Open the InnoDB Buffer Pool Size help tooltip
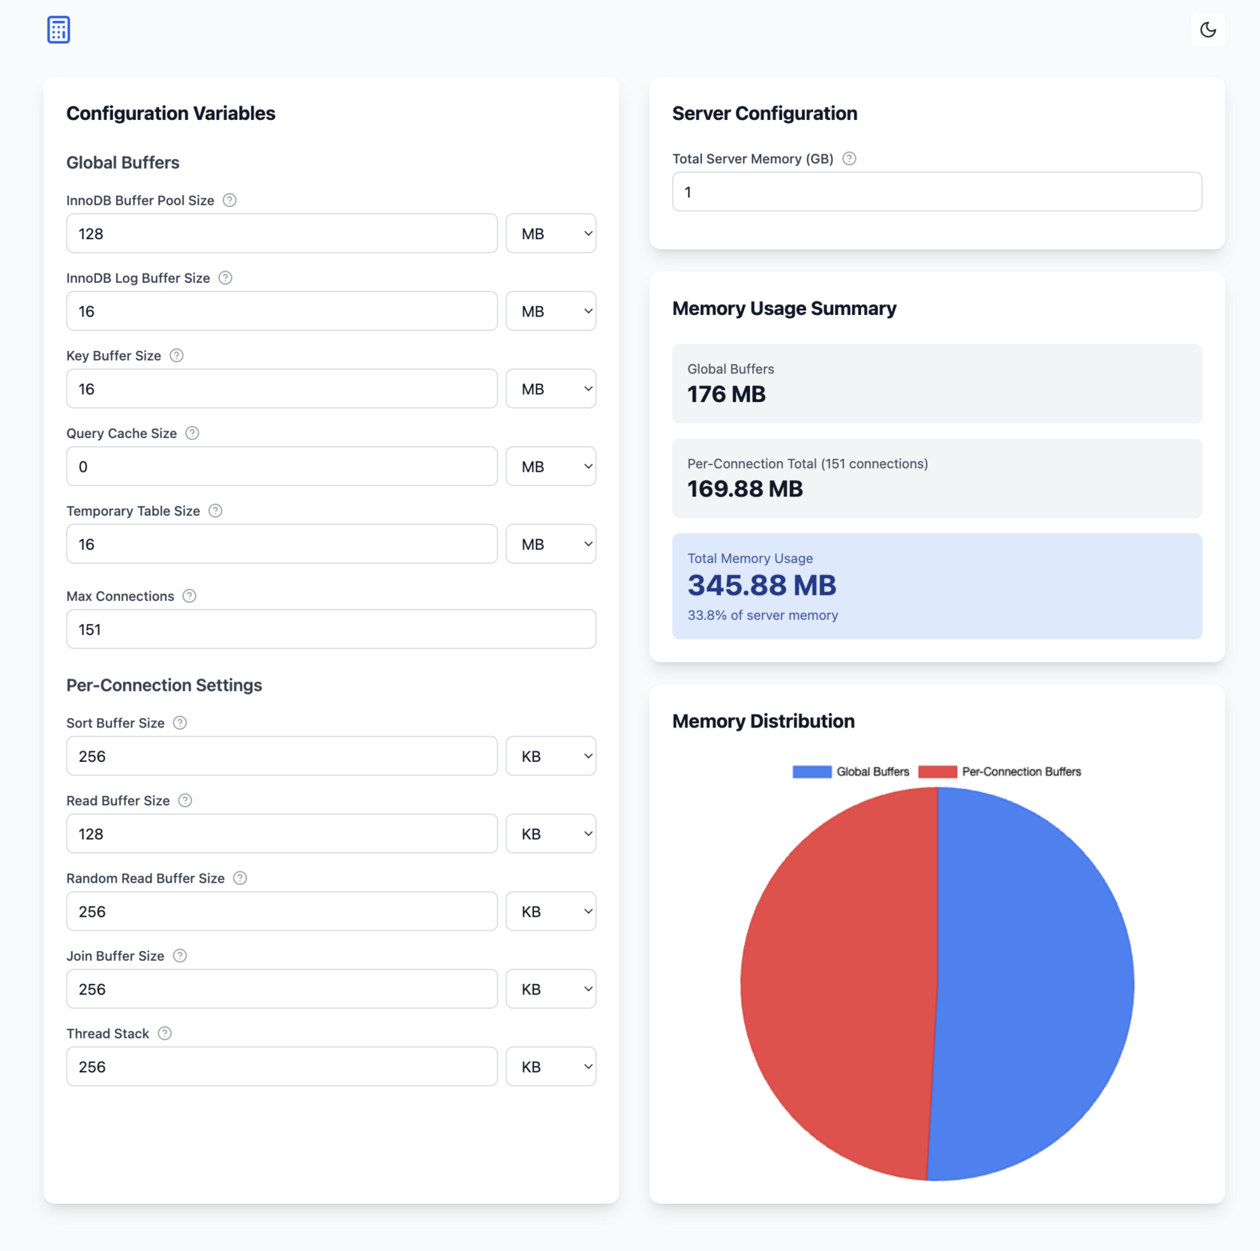The image size is (1260, 1251). click(229, 199)
